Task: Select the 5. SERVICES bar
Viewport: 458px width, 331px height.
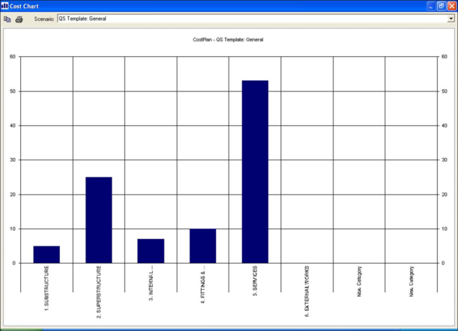Action: (x=255, y=171)
